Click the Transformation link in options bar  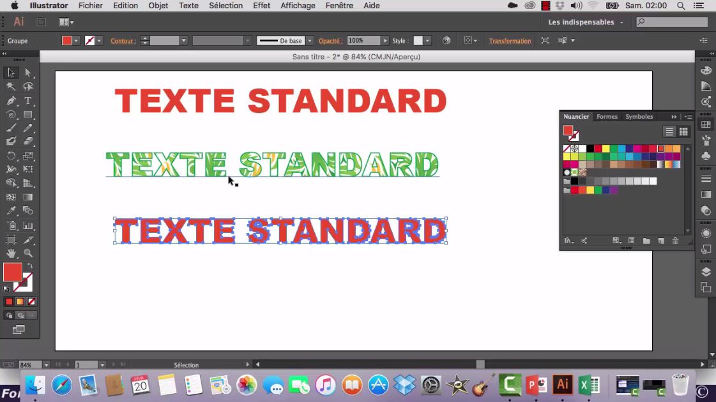click(x=510, y=40)
